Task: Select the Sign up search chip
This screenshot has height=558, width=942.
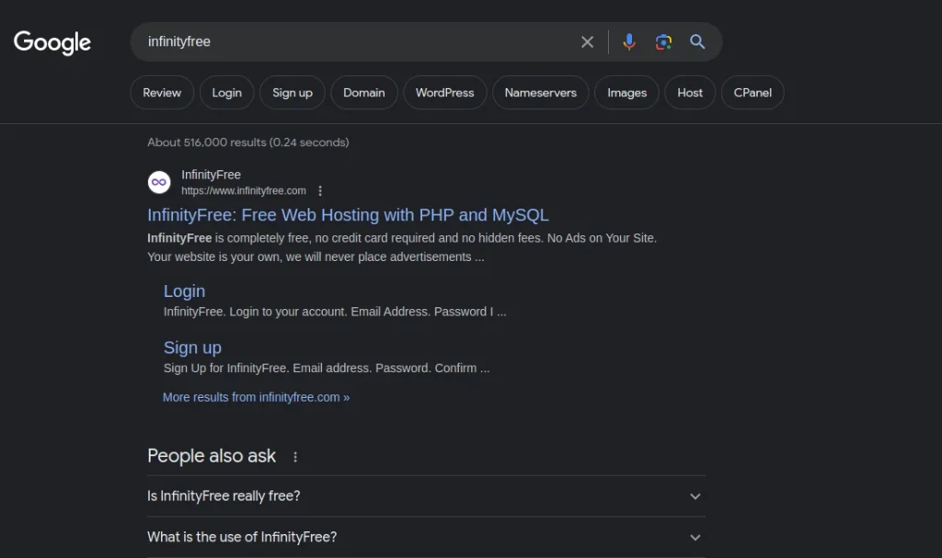Action: (x=292, y=93)
